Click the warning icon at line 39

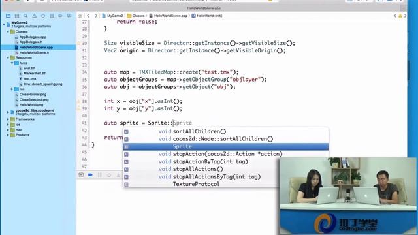click(78, 108)
